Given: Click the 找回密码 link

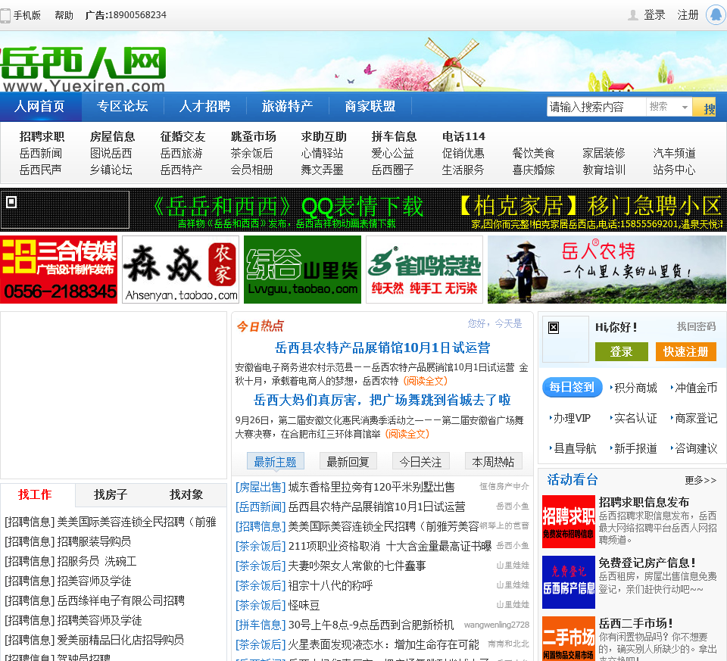Looking at the screenshot, I should click(x=697, y=327).
